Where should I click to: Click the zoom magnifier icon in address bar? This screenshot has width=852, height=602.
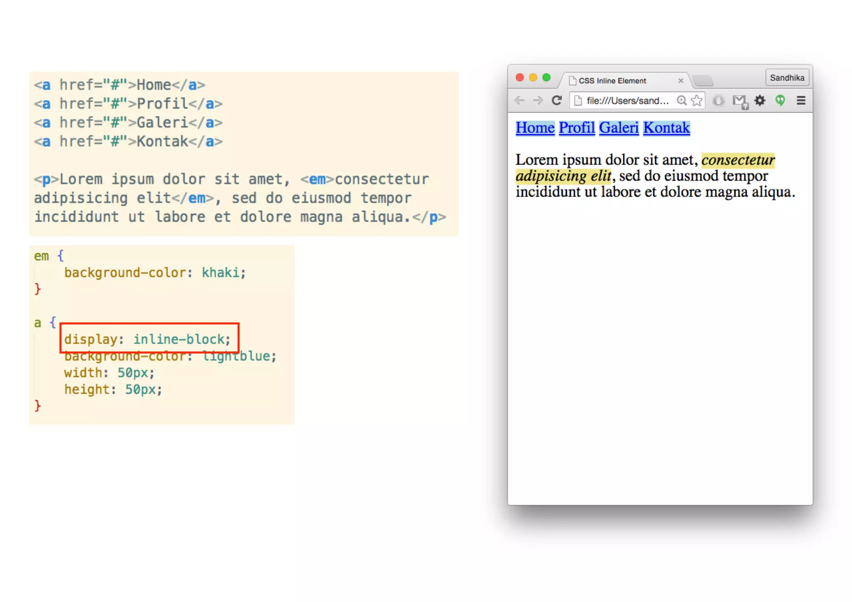point(681,100)
